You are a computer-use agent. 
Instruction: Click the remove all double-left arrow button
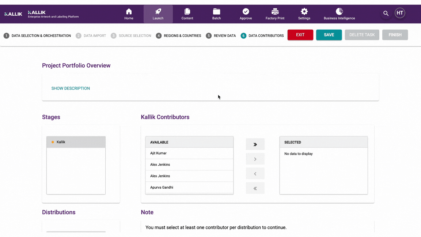point(255,188)
